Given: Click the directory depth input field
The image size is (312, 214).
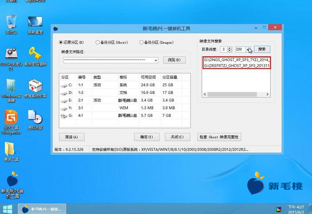Looking at the screenshot, I should point(223,49).
